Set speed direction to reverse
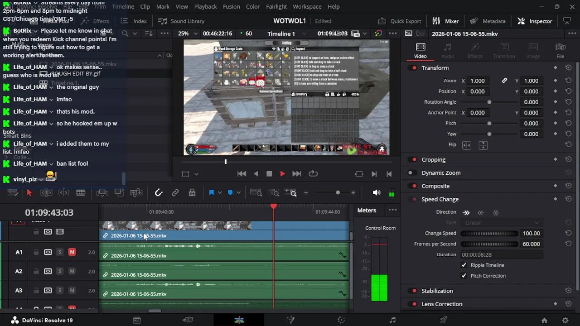This screenshot has height=326, width=580. pyautogui.click(x=481, y=212)
